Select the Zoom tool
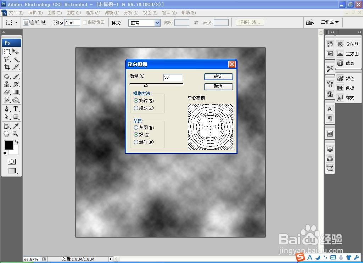 (x=16, y=134)
